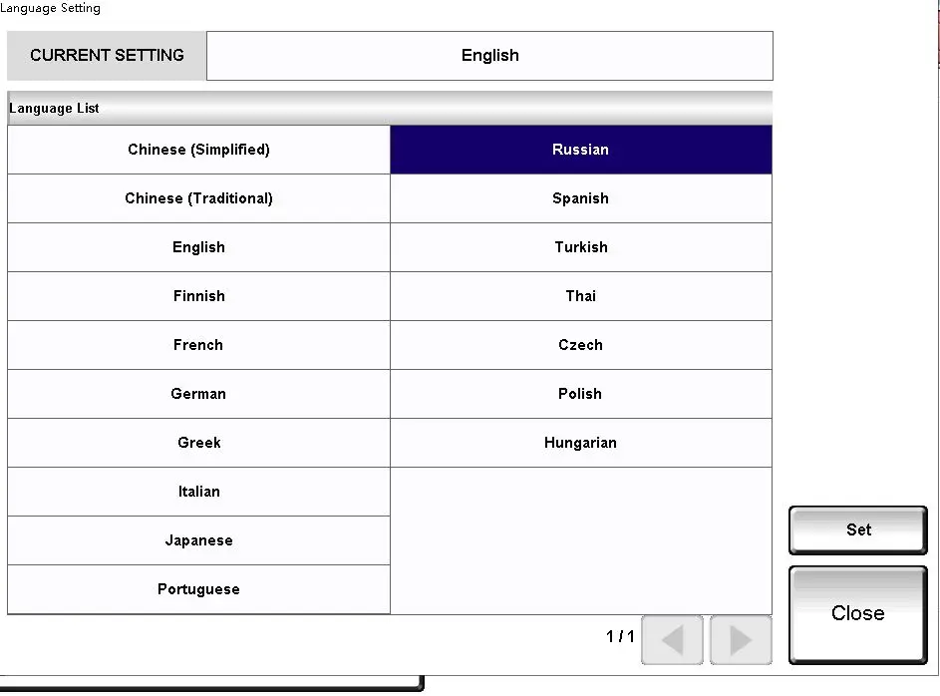Go to the previous page with left arrow
This screenshot has width=940, height=696.
click(x=673, y=639)
